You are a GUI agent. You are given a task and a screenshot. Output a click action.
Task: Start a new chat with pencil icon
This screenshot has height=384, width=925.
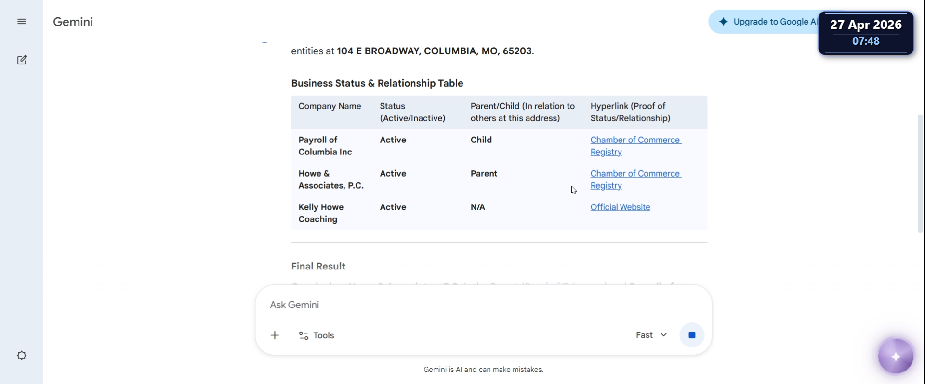[22, 60]
